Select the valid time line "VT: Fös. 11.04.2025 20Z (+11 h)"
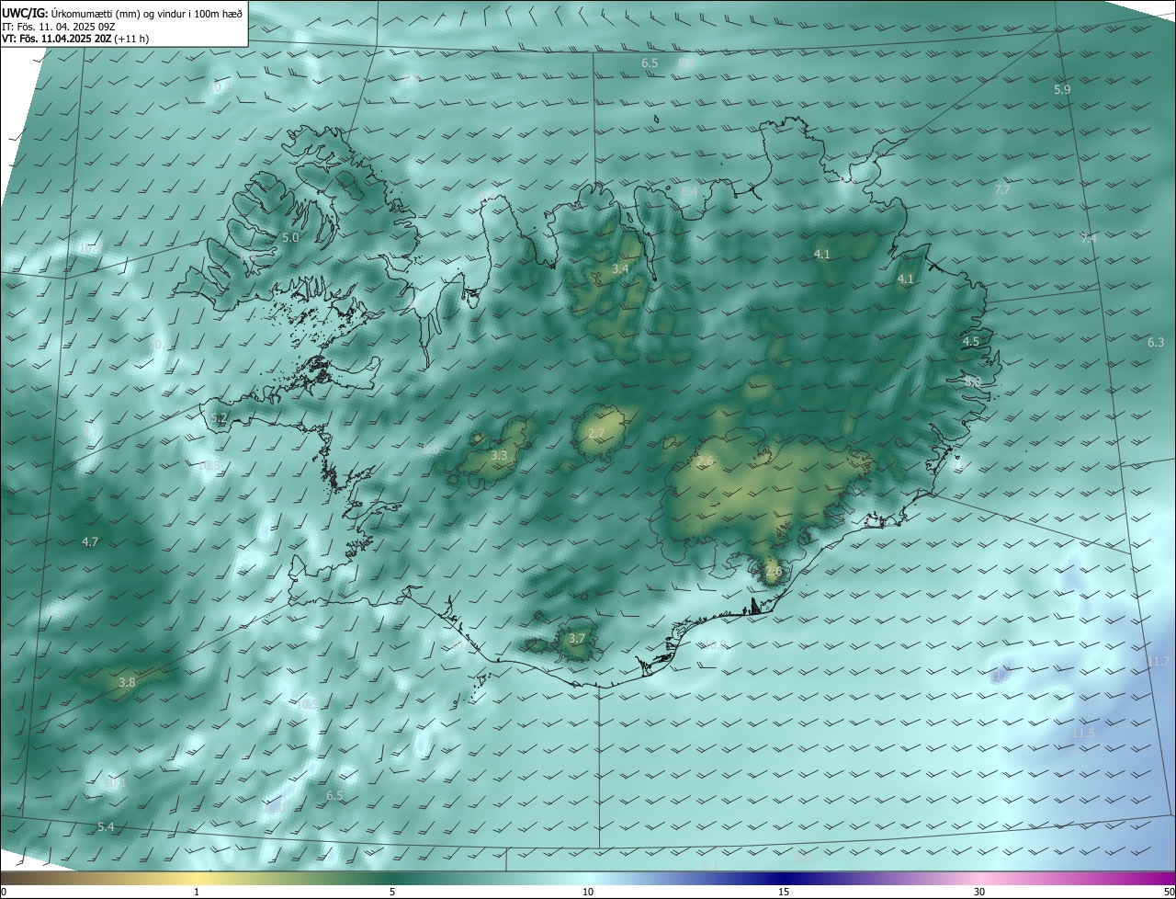 75,39
